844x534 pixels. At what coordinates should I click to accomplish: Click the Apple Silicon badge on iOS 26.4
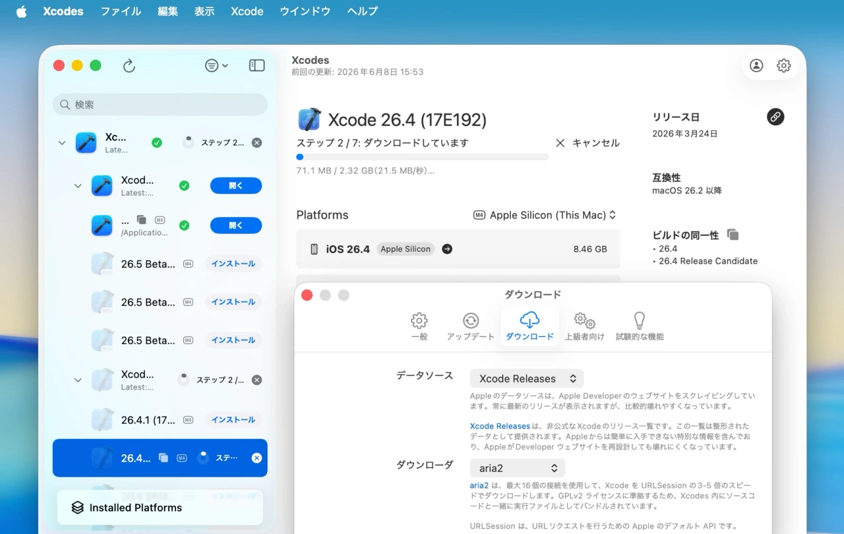[x=406, y=249]
